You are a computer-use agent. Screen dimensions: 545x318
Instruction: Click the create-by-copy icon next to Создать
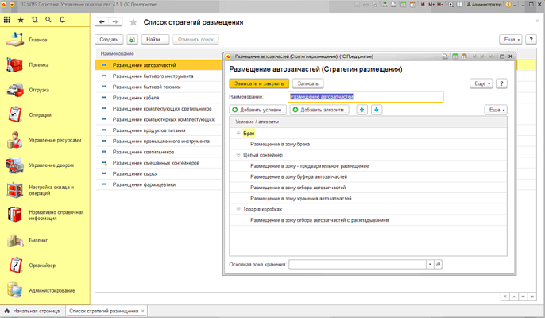coord(132,39)
